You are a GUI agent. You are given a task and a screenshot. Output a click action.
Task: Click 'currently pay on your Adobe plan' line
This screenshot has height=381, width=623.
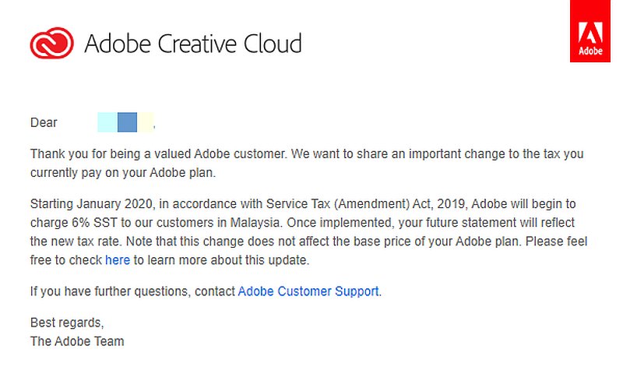pos(123,173)
